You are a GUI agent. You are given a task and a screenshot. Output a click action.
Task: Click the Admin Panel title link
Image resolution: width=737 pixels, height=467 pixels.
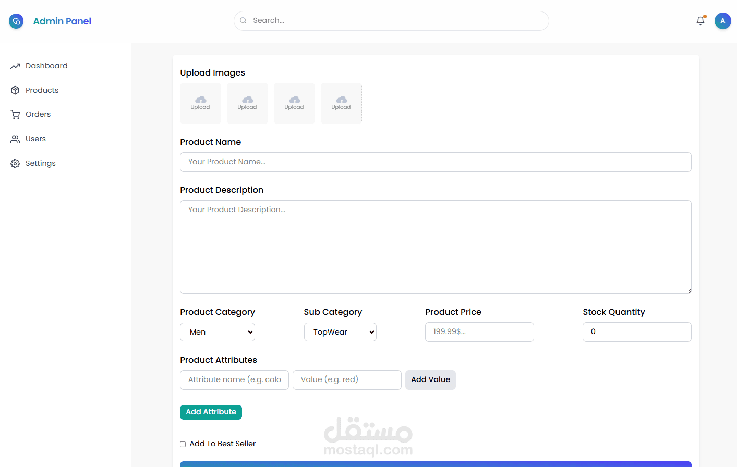62,21
